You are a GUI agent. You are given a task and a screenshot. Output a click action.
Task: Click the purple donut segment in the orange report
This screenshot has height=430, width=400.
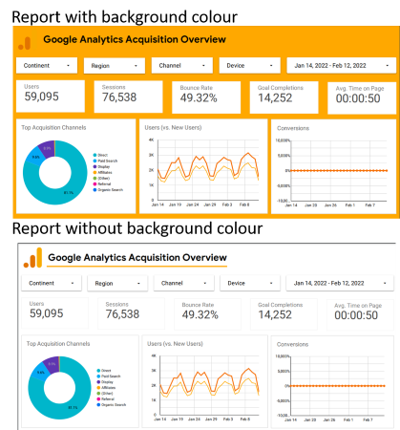click(48, 148)
